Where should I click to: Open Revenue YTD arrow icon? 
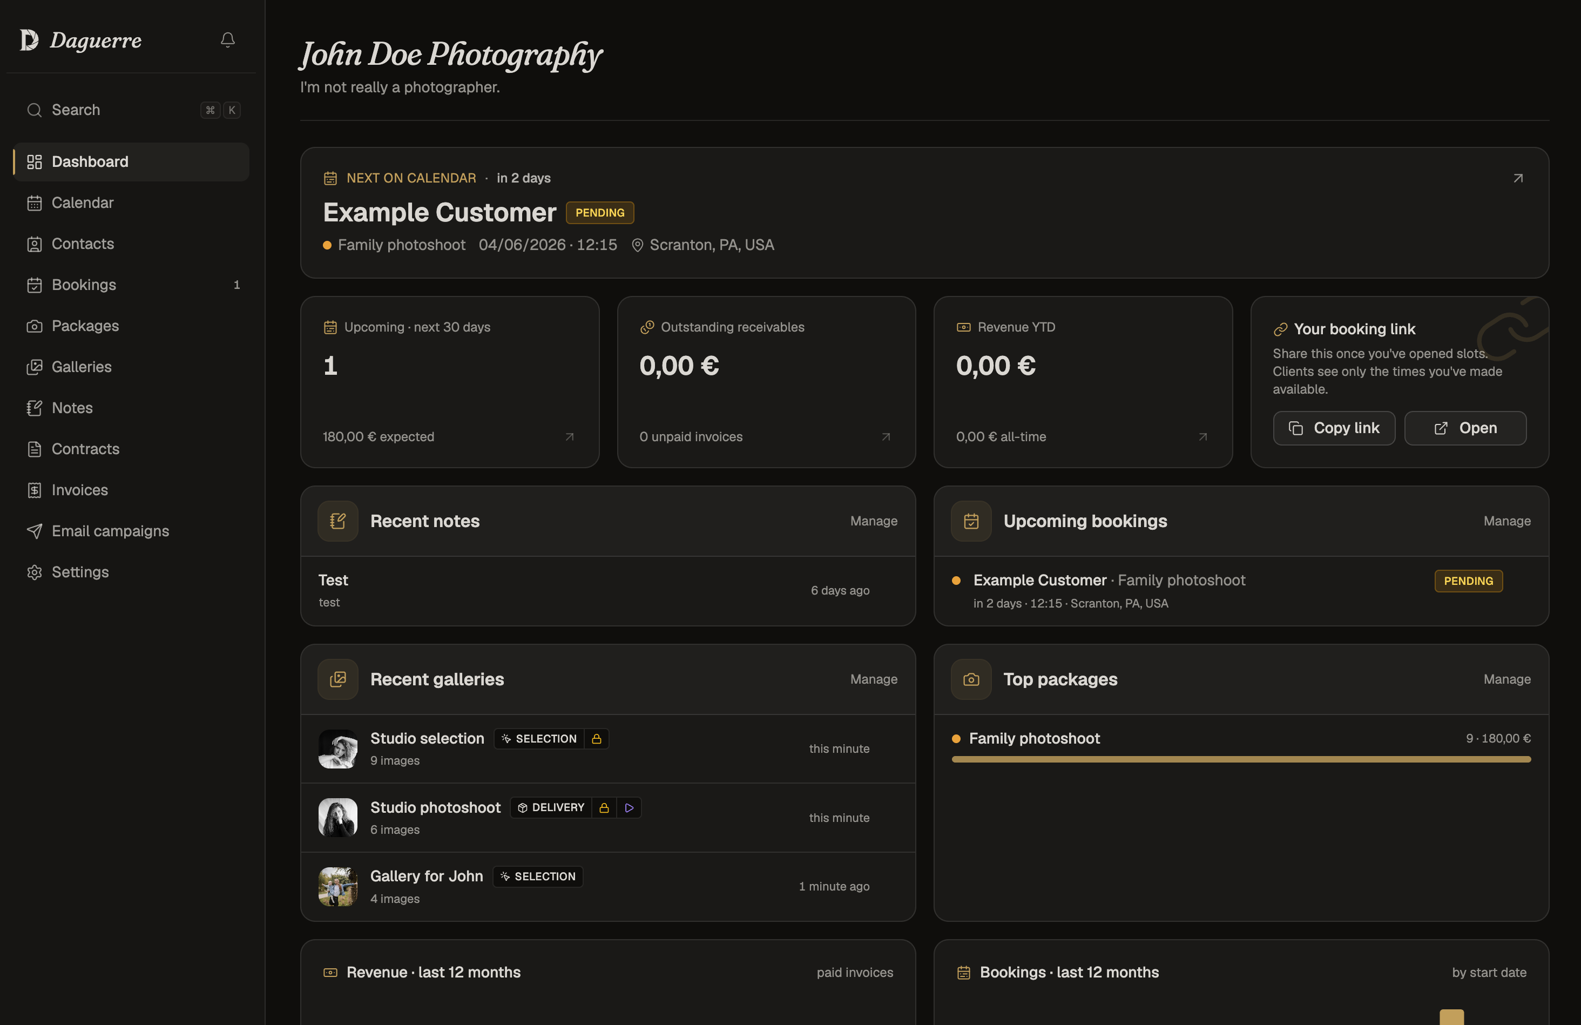click(x=1202, y=437)
